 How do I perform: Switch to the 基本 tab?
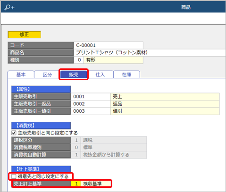click(x=21, y=75)
